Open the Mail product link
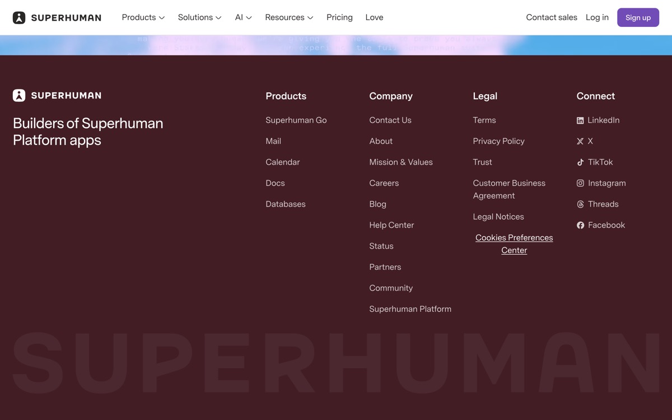The image size is (672, 420). click(273, 141)
